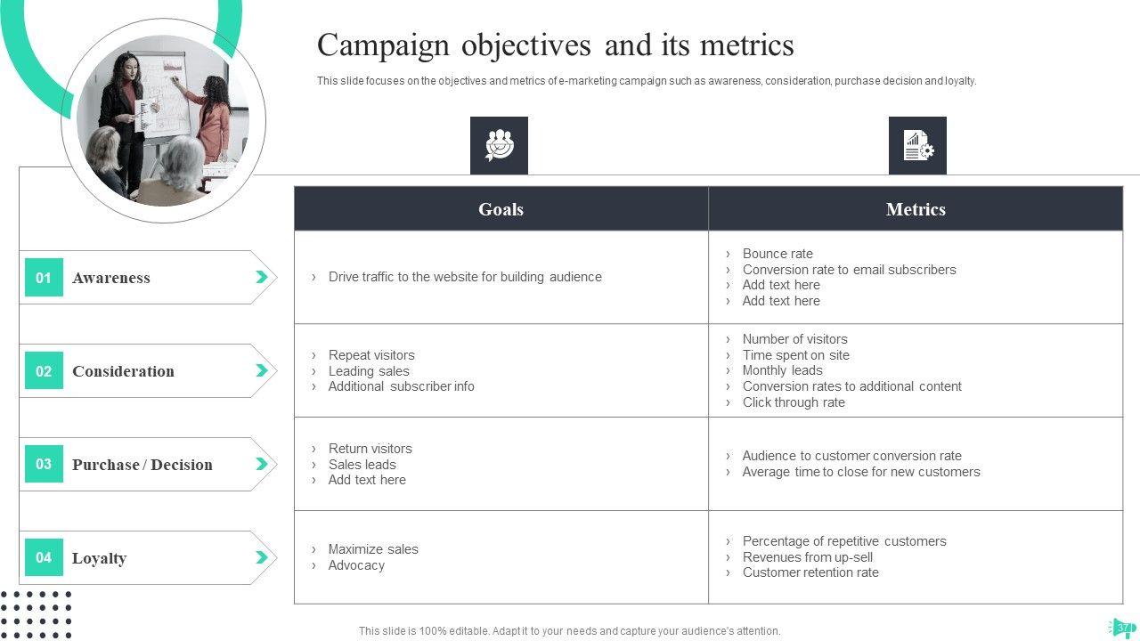Click the metrics report gear icon

pos(917,145)
